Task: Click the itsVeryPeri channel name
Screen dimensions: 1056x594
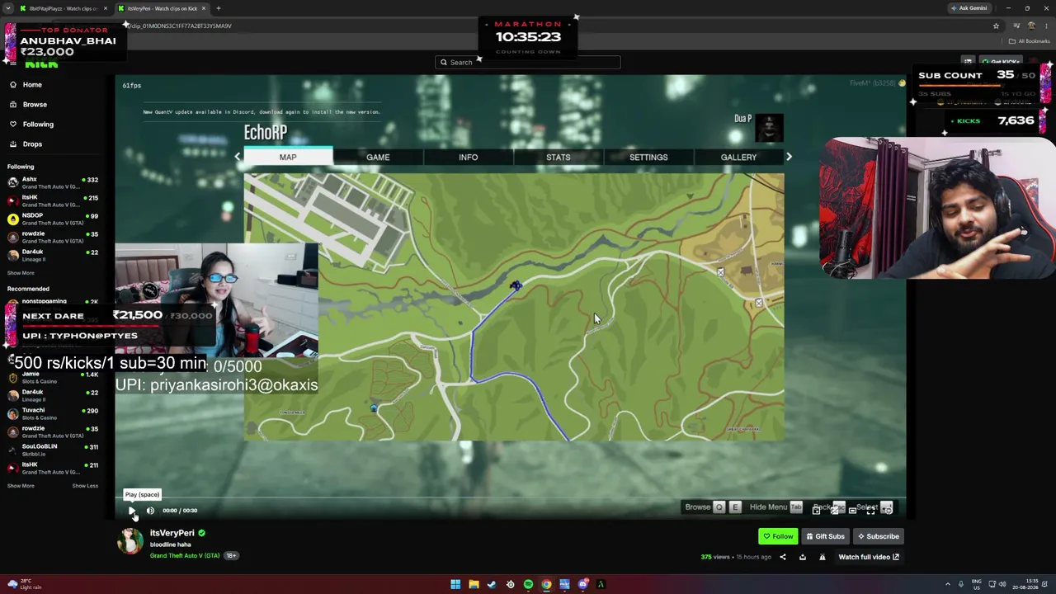Action: (x=172, y=533)
